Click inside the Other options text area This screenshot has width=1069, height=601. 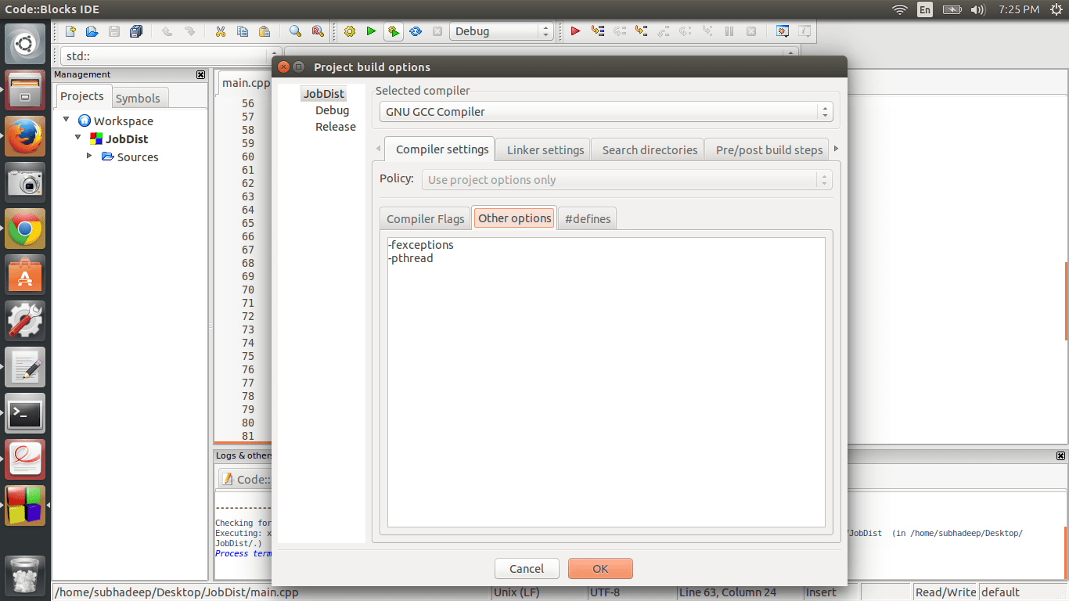click(x=606, y=382)
